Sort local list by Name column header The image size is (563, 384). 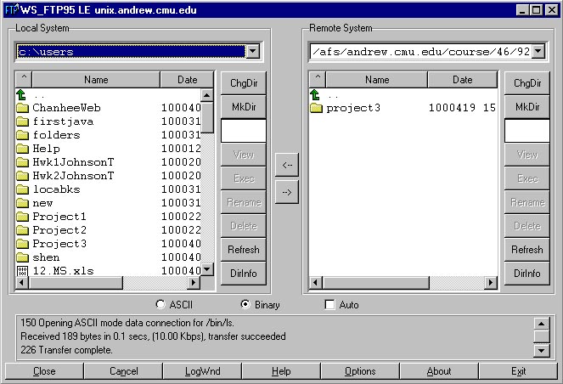[x=96, y=79]
